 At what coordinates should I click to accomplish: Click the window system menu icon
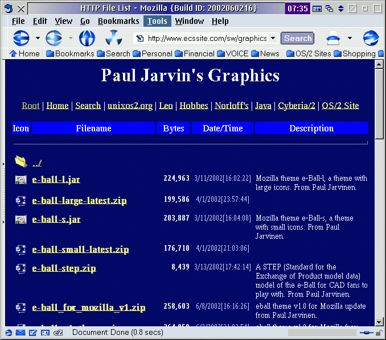[9, 9]
